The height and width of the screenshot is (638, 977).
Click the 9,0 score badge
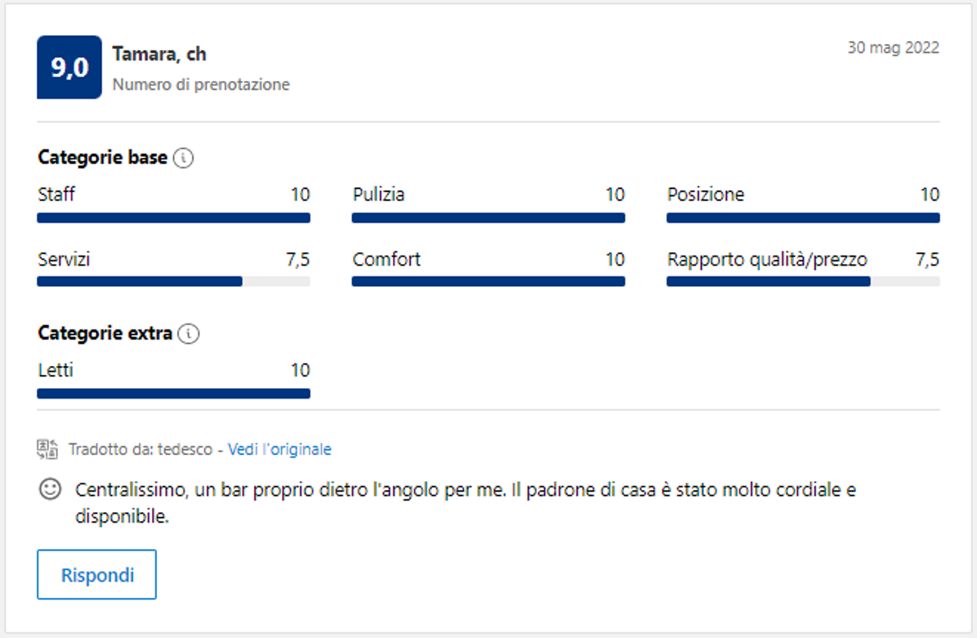click(69, 67)
